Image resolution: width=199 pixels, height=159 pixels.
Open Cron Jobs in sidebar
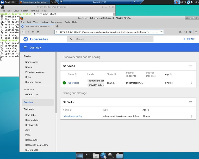click(30, 115)
